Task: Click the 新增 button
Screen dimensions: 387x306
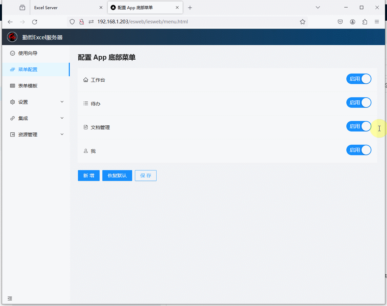Action: (x=88, y=176)
